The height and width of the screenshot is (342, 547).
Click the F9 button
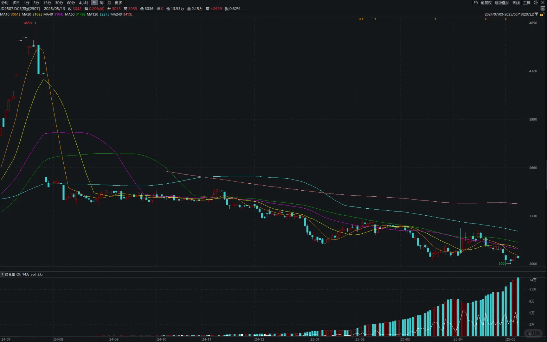(x=475, y=3)
